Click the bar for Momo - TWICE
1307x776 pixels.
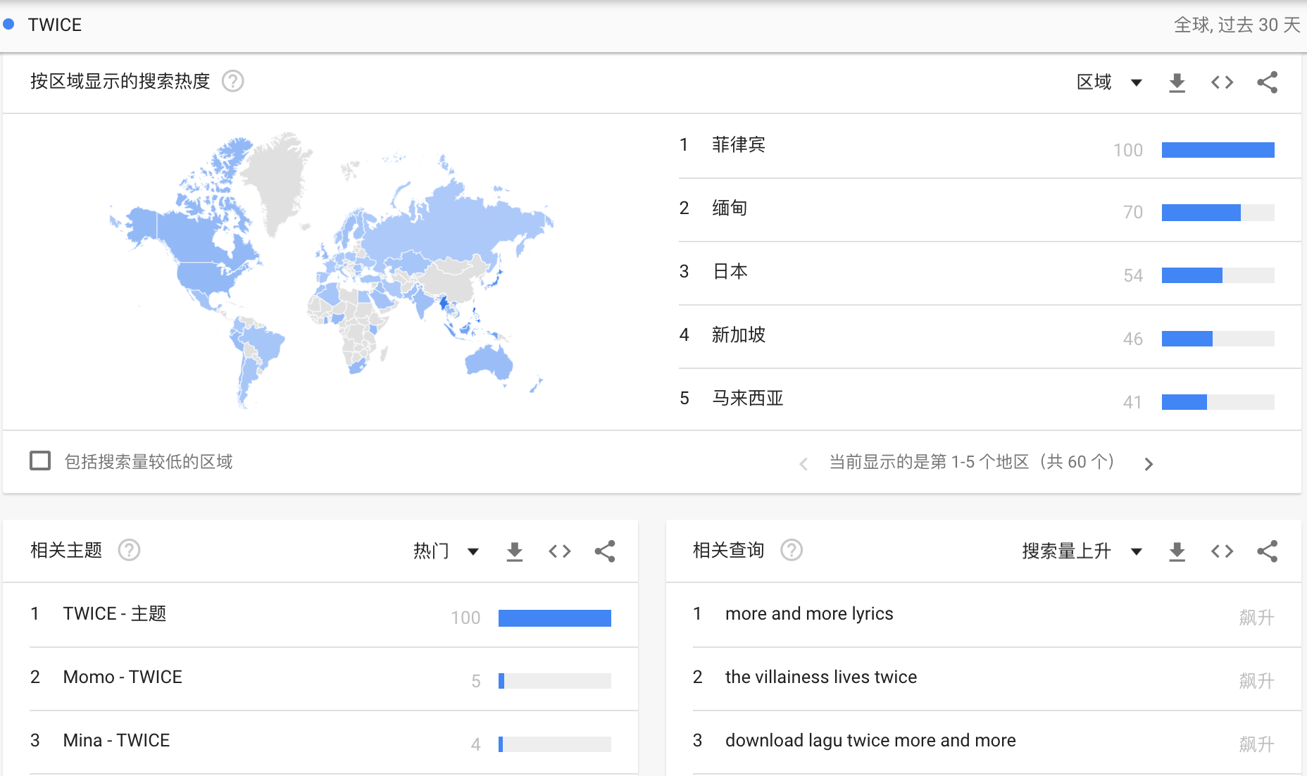[x=555, y=681]
